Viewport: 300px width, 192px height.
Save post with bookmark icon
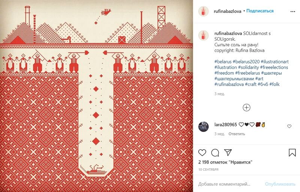292,153
